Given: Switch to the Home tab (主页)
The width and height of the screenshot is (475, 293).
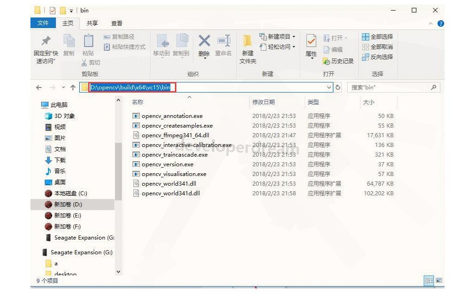Looking at the screenshot, I should point(68,23).
